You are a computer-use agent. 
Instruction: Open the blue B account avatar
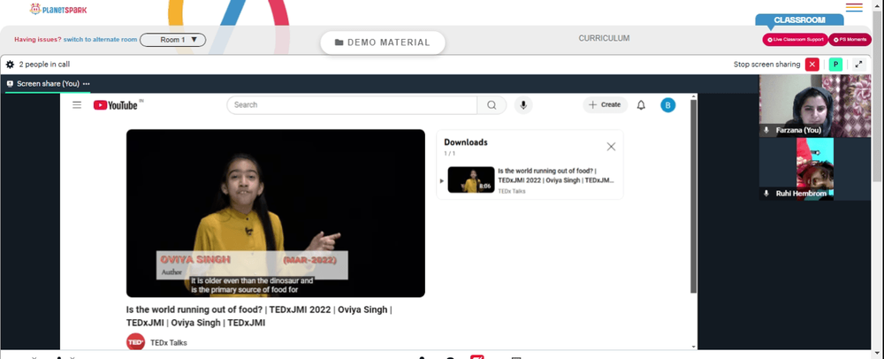tap(668, 105)
